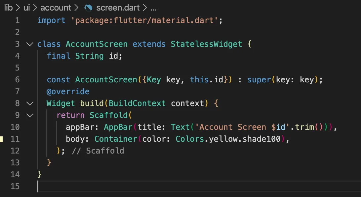Select the account breadcrumb folder

click(x=56, y=8)
